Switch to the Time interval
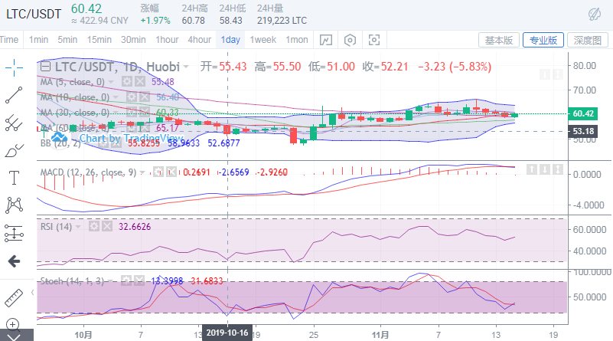Image resolution: width=613 pixels, height=341 pixels. point(9,40)
